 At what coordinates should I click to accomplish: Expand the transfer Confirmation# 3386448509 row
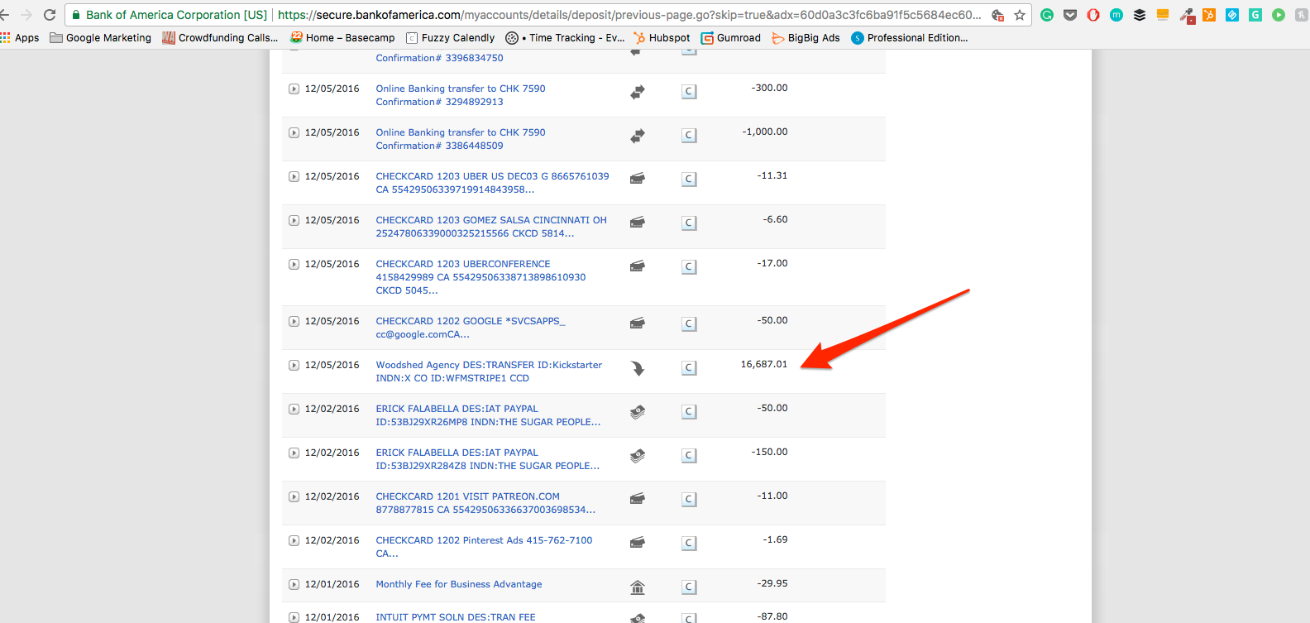pos(294,132)
